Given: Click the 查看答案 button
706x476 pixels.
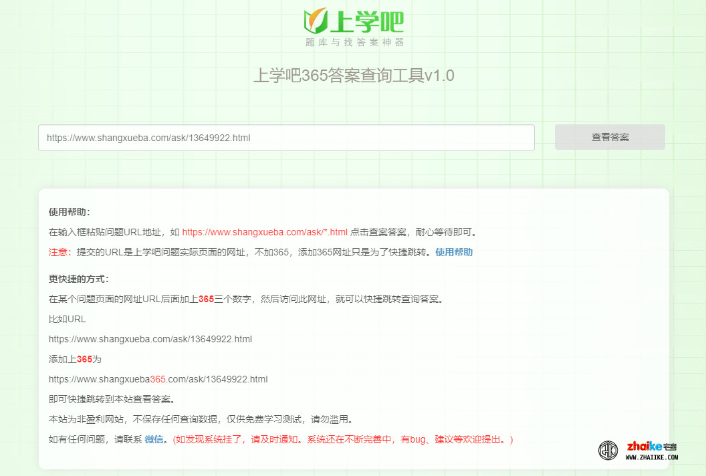Looking at the screenshot, I should 610,137.
